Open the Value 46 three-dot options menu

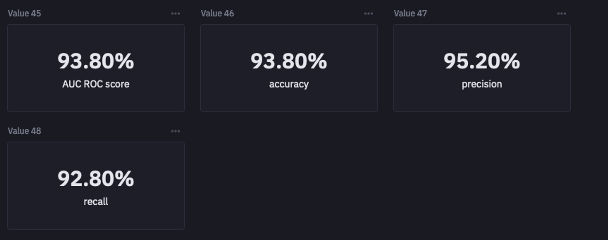(x=368, y=14)
